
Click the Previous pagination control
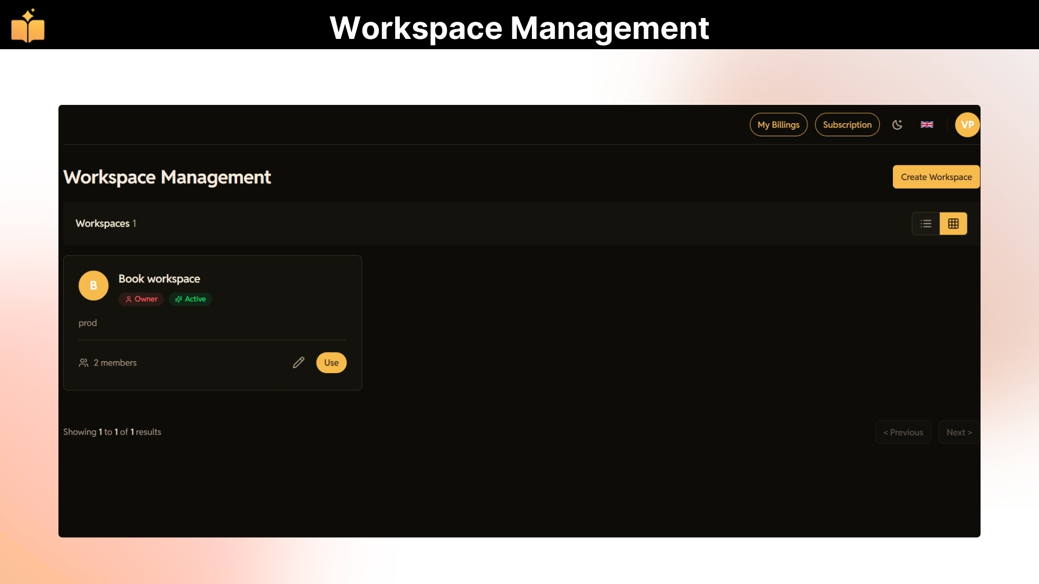pos(903,432)
